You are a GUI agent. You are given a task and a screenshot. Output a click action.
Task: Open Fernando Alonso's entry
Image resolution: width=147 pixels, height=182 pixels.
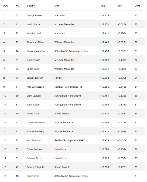point(36,51)
